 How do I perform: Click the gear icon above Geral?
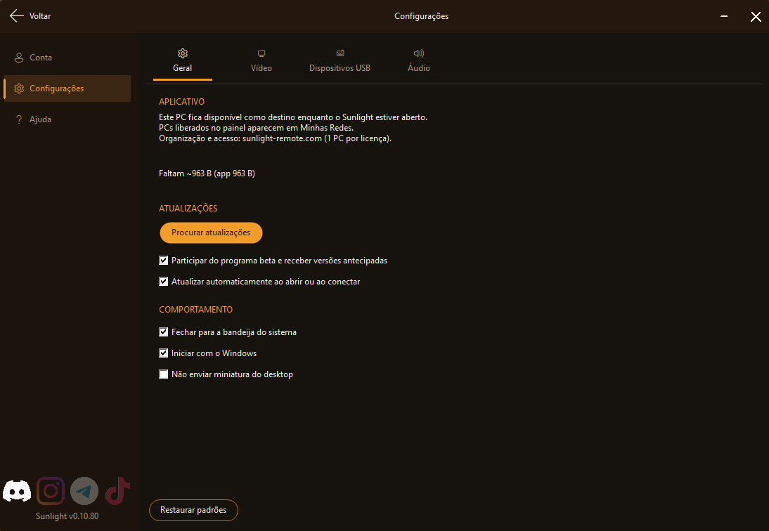(183, 53)
